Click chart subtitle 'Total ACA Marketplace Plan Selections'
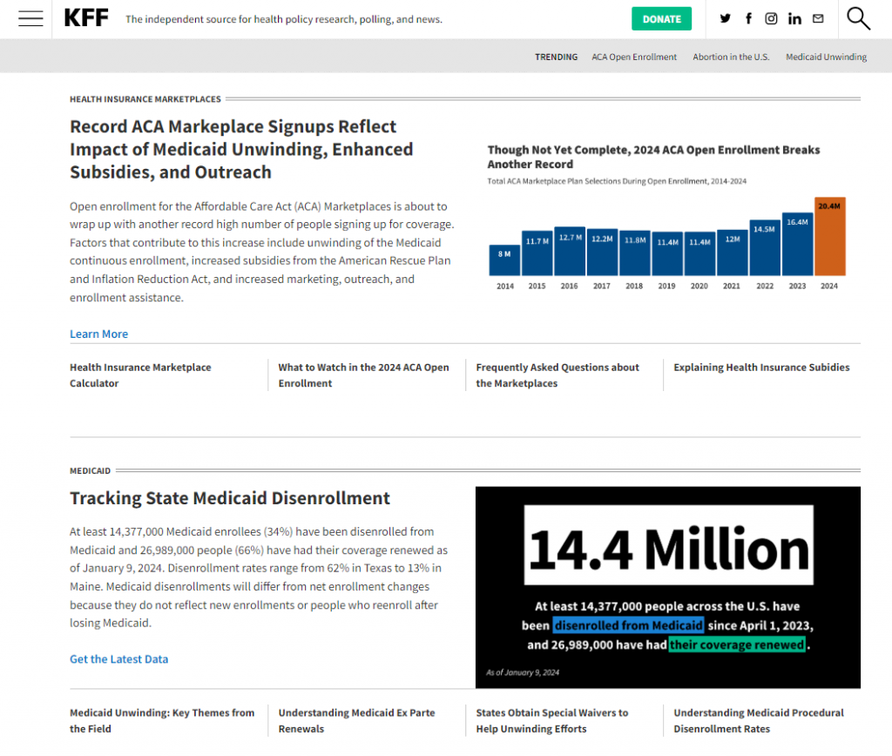The height and width of the screenshot is (756, 892). click(x=617, y=181)
